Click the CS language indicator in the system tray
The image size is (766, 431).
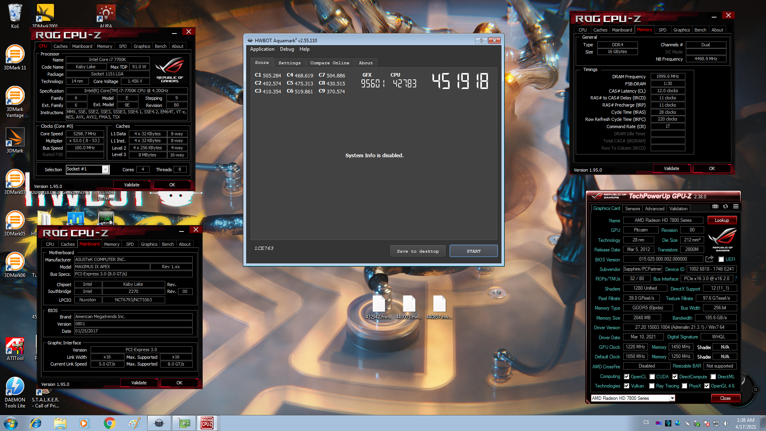[646, 422]
